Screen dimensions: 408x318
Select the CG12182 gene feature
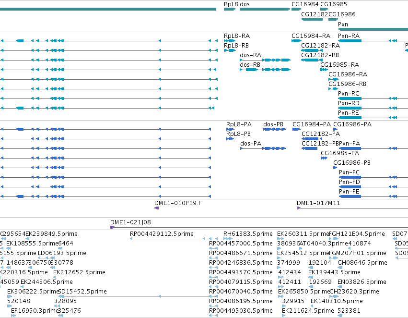click(312, 19)
